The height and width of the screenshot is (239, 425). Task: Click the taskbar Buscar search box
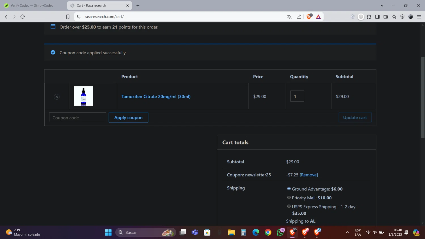[x=146, y=232]
